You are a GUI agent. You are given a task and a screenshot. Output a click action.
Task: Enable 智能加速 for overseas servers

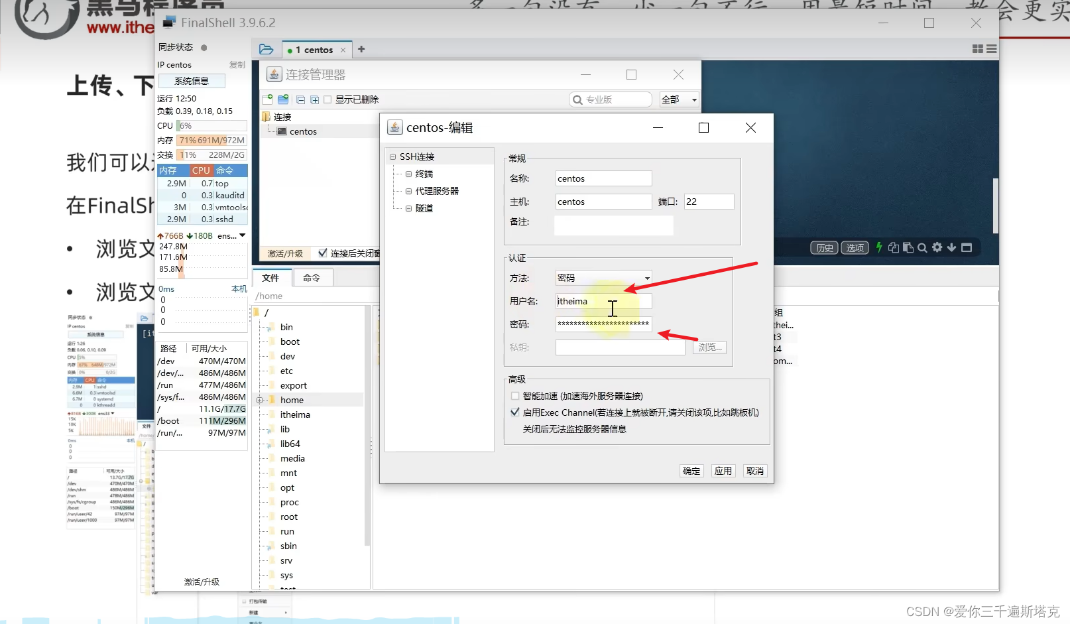(x=515, y=395)
